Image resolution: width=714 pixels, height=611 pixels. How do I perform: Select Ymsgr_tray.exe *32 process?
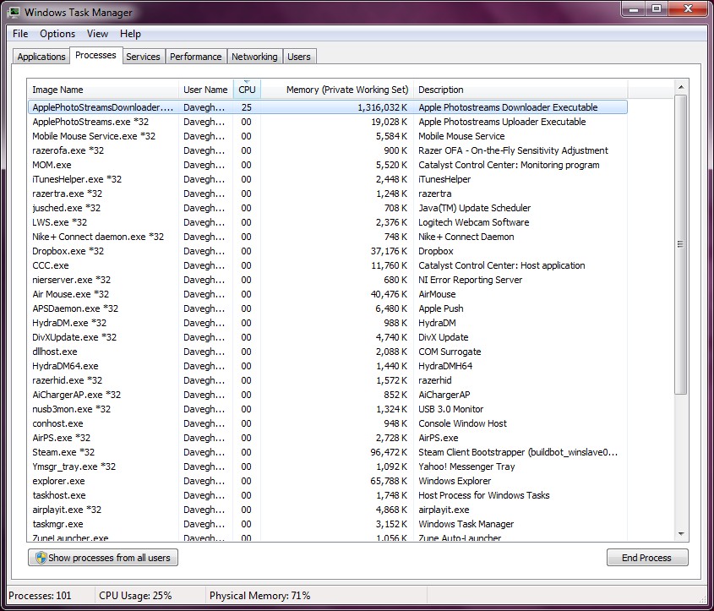coord(327,466)
